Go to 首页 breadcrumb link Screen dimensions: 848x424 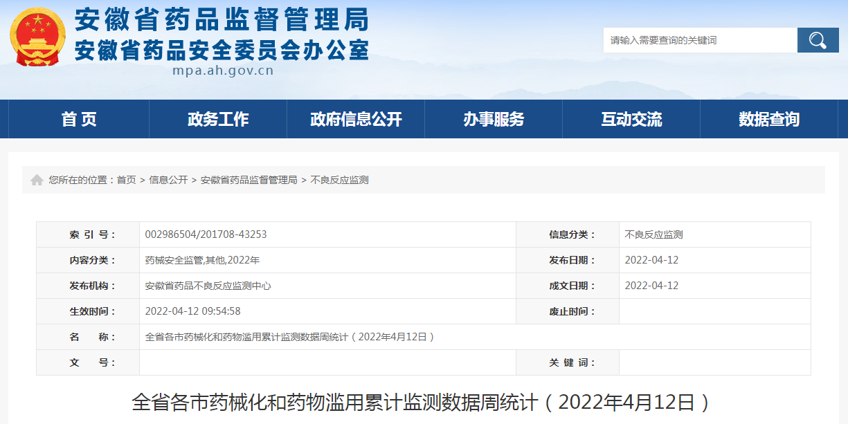pyautogui.click(x=126, y=180)
